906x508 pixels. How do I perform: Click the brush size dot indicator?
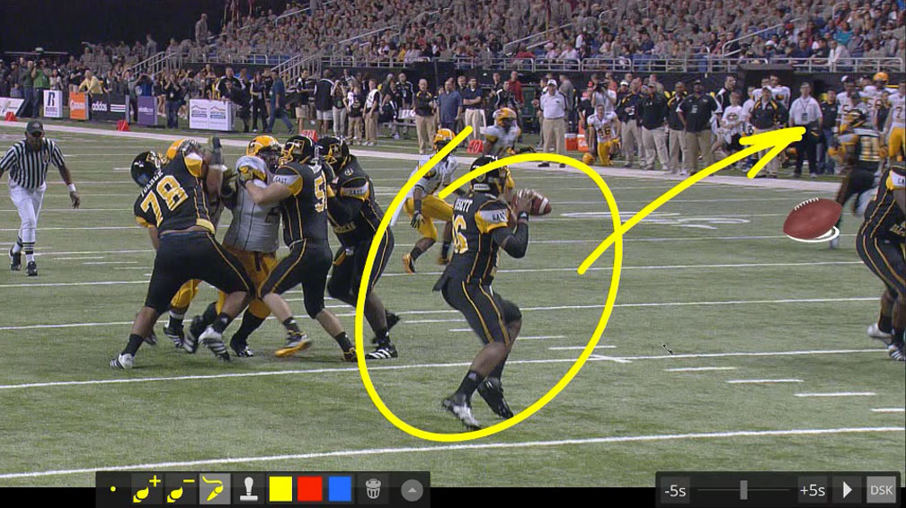click(x=113, y=490)
